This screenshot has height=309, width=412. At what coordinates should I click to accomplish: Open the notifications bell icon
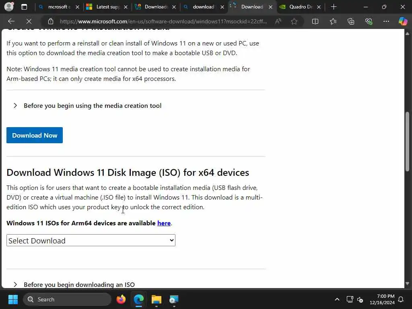pyautogui.click(x=401, y=299)
